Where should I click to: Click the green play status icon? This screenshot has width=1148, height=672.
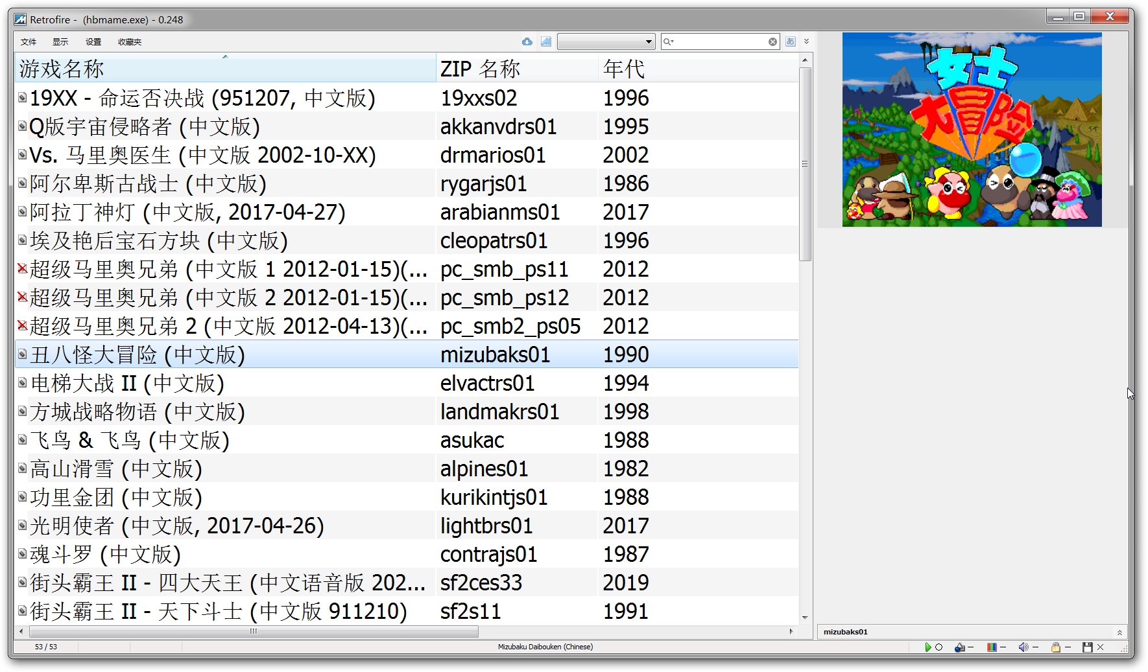(928, 647)
